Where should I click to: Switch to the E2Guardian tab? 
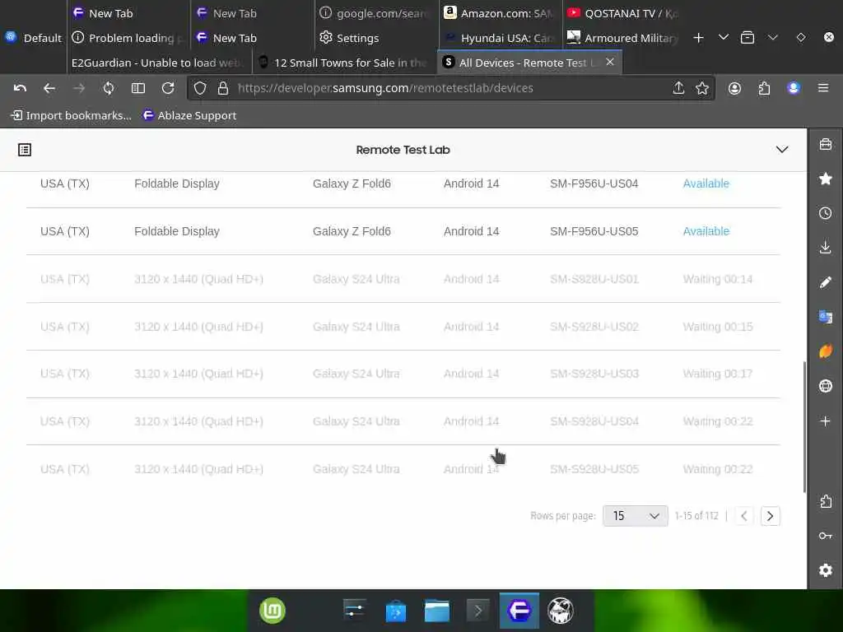(159, 63)
